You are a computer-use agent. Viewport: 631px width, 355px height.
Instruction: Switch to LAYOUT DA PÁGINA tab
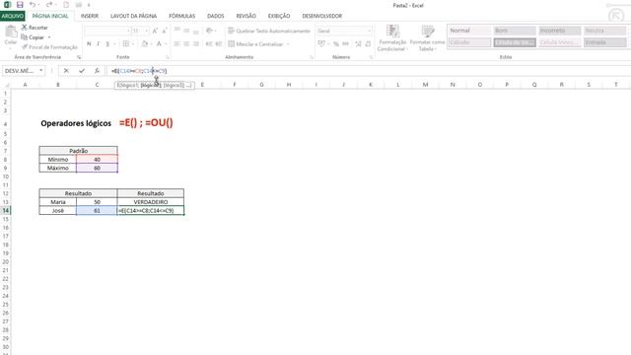[134, 16]
